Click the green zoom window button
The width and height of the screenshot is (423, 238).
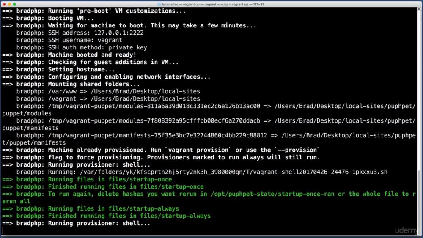[14, 4]
